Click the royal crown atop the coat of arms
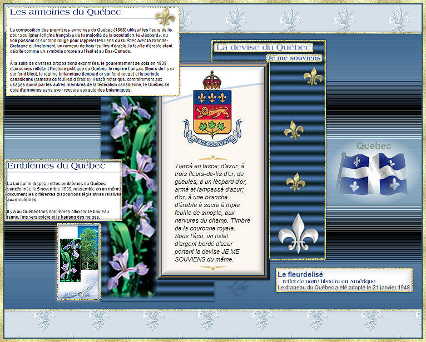The image size is (426, 342). click(x=212, y=81)
